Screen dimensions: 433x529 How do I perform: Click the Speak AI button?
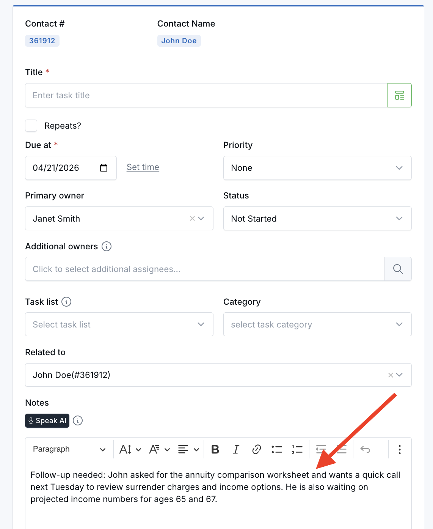(x=47, y=420)
